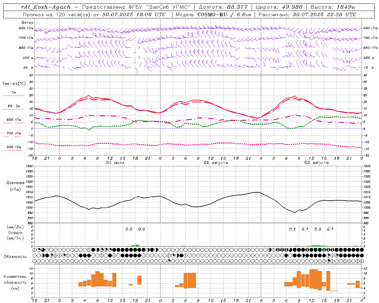Image resolution: width=379 pixels, height=303 pixels.
Task: Click the Широта: 49.986 value
Action: point(279,7)
